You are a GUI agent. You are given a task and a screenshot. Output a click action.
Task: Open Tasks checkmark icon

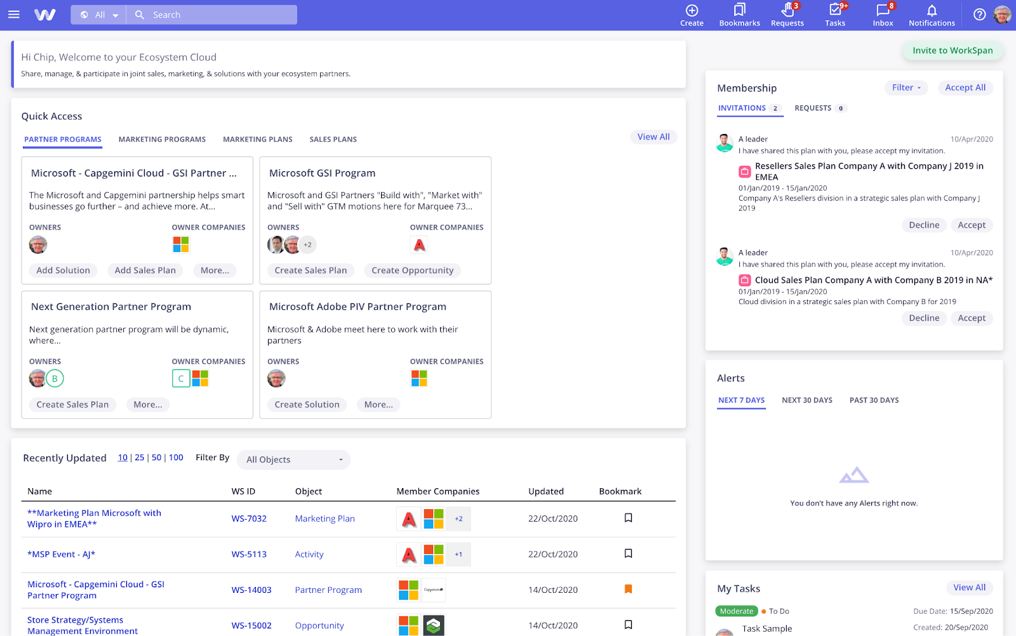(x=835, y=10)
